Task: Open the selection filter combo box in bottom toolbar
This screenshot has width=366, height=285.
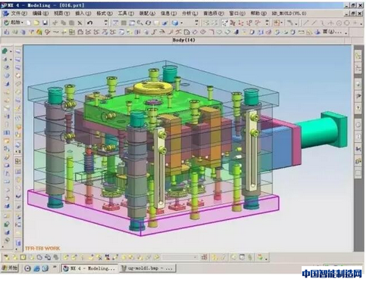Action: click(180, 257)
